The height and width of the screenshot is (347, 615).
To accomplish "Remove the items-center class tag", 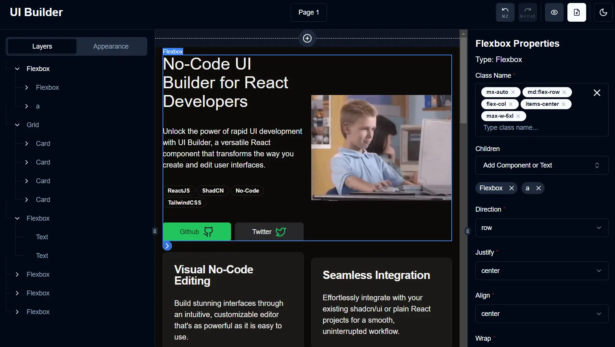I will 563,104.
